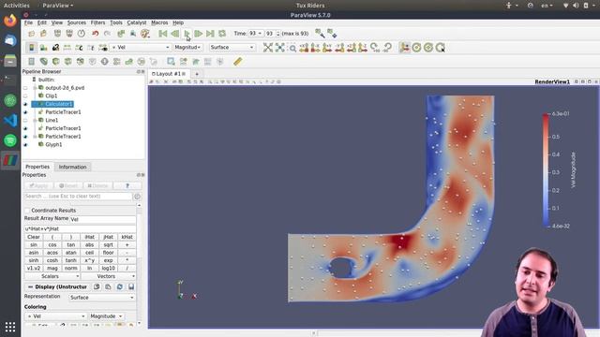
Task: Toggle visibility eye for Clip1
Action: 25,95
